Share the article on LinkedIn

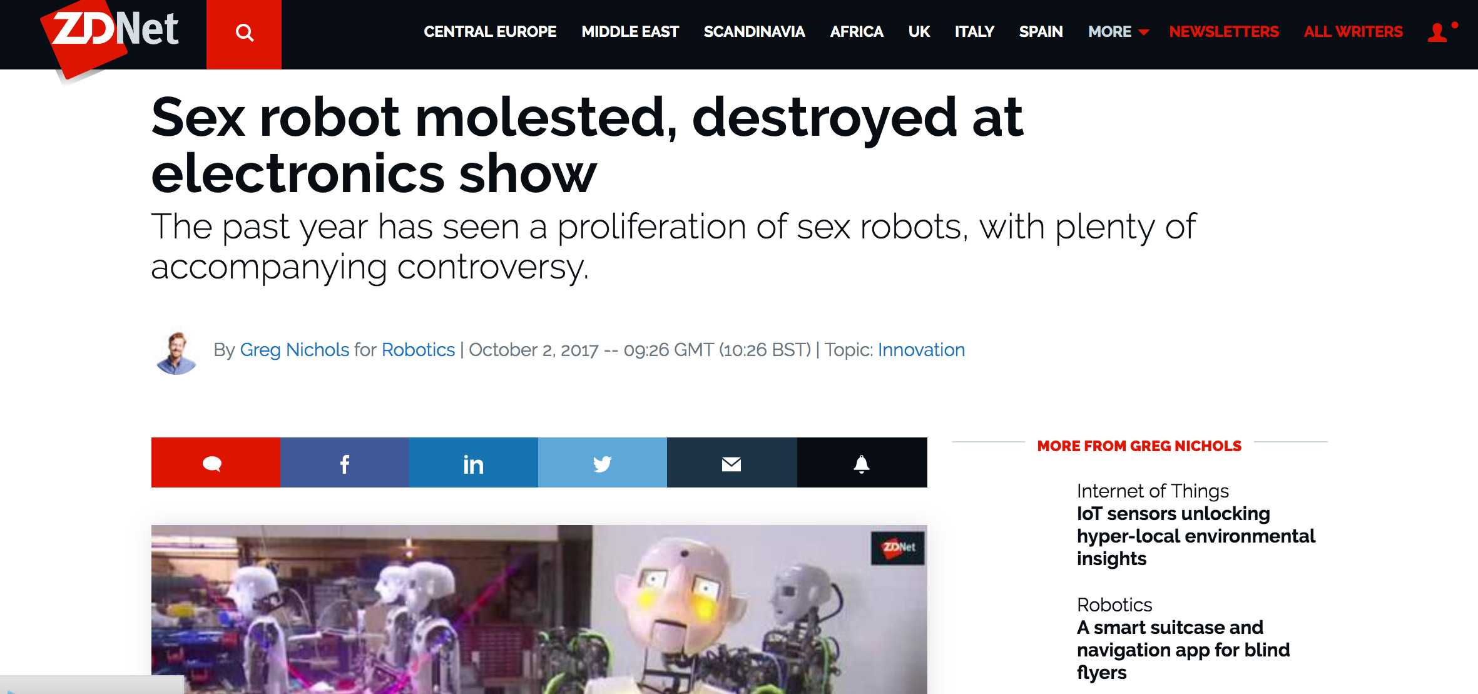[x=473, y=462]
